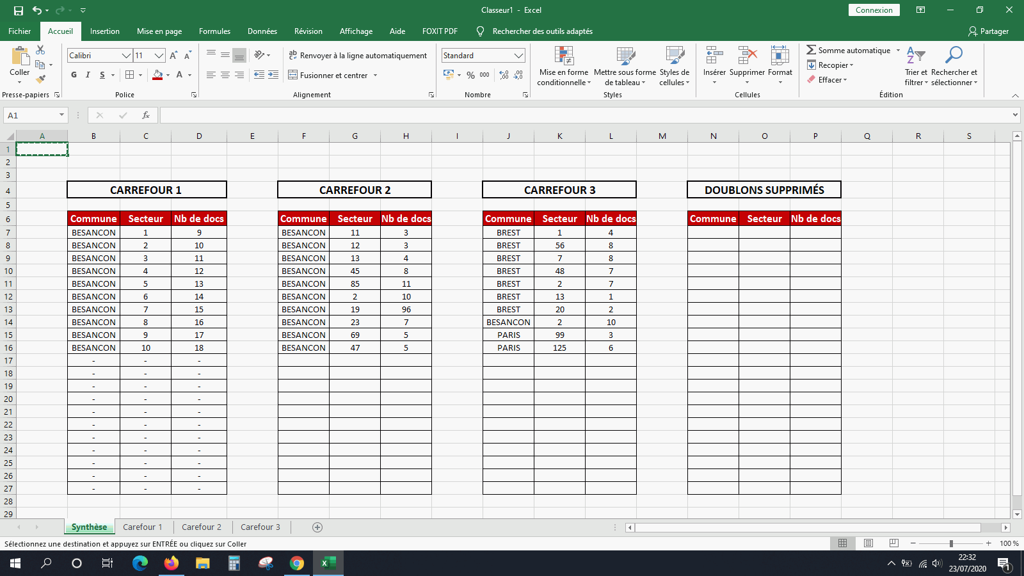
Task: Click the Connexion button
Action: point(874,10)
